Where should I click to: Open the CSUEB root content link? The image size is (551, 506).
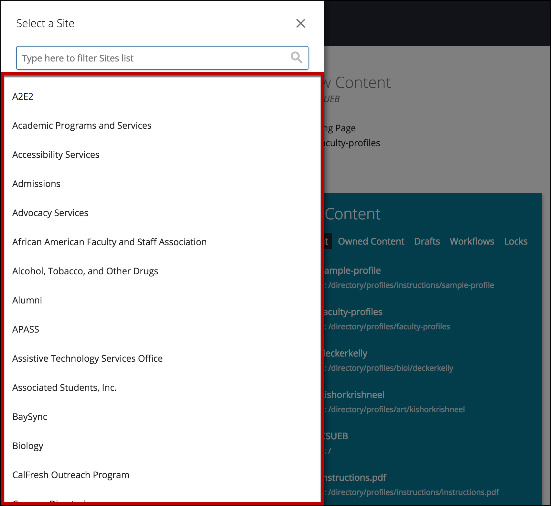(336, 436)
